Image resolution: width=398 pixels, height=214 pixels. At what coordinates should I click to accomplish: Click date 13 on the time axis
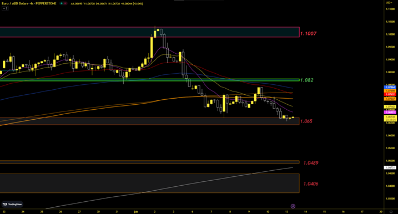coord(286,212)
